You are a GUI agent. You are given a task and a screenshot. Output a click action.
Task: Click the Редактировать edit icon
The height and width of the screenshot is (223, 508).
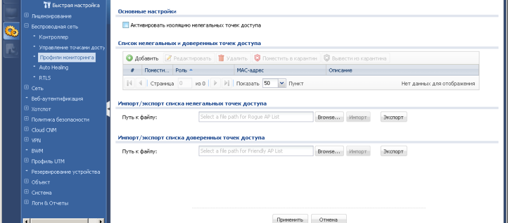pyautogui.click(x=168, y=58)
